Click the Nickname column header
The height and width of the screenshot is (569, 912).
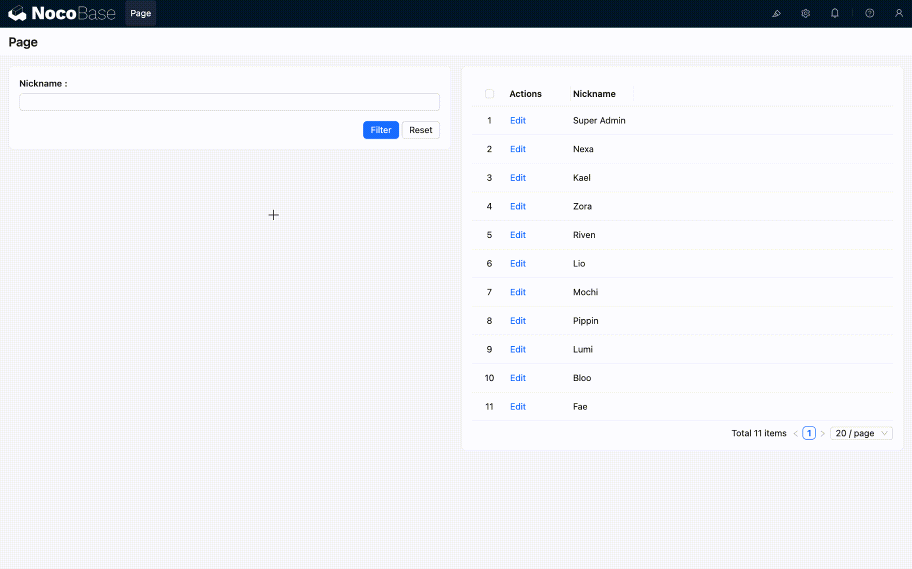point(594,94)
